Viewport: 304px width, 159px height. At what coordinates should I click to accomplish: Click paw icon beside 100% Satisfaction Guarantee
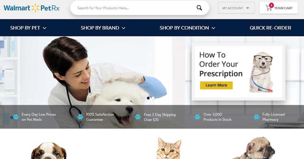(80, 117)
